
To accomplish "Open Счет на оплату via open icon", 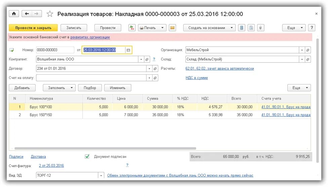I will (155, 78).
